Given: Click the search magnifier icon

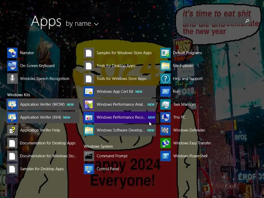Looking at the screenshot, I should (247, 21).
